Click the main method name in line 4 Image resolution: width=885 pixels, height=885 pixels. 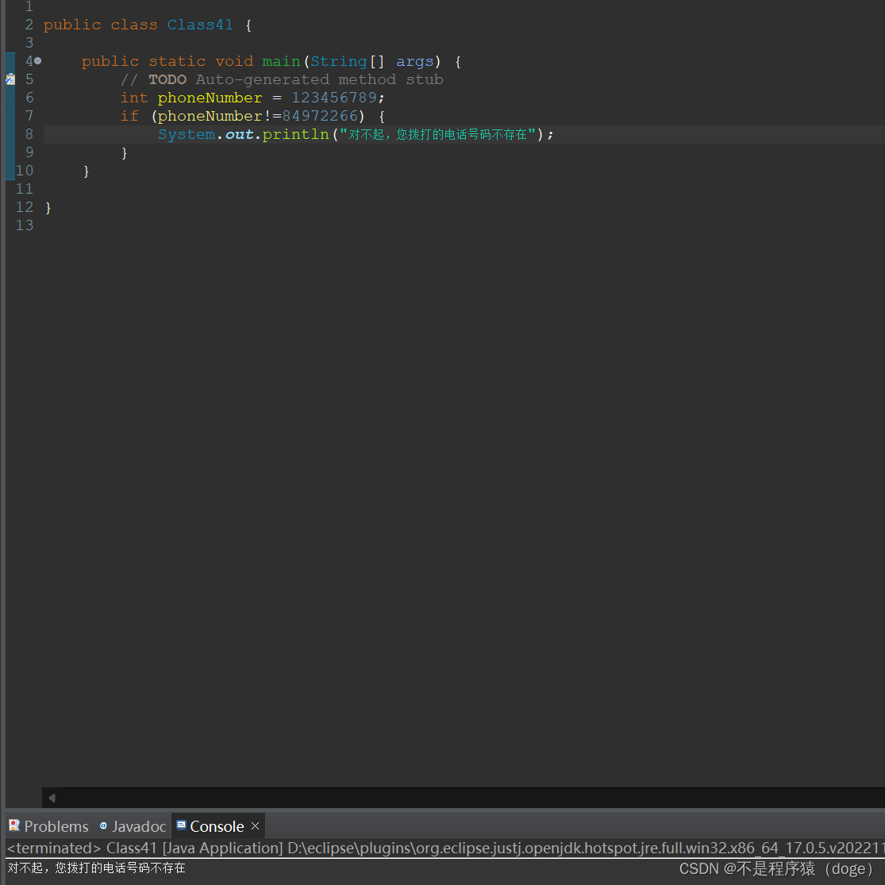coord(281,61)
